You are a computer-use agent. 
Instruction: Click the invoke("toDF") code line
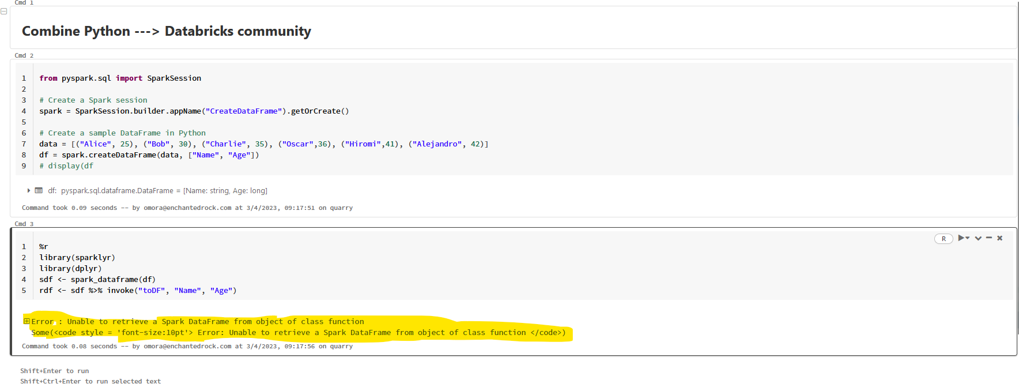click(x=138, y=291)
